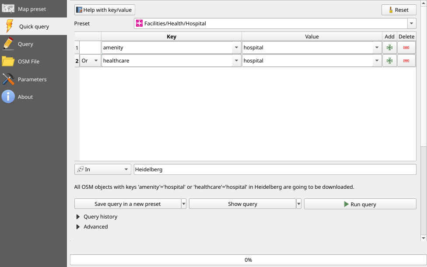
Task: Delete the amenity key row
Action: click(x=406, y=48)
